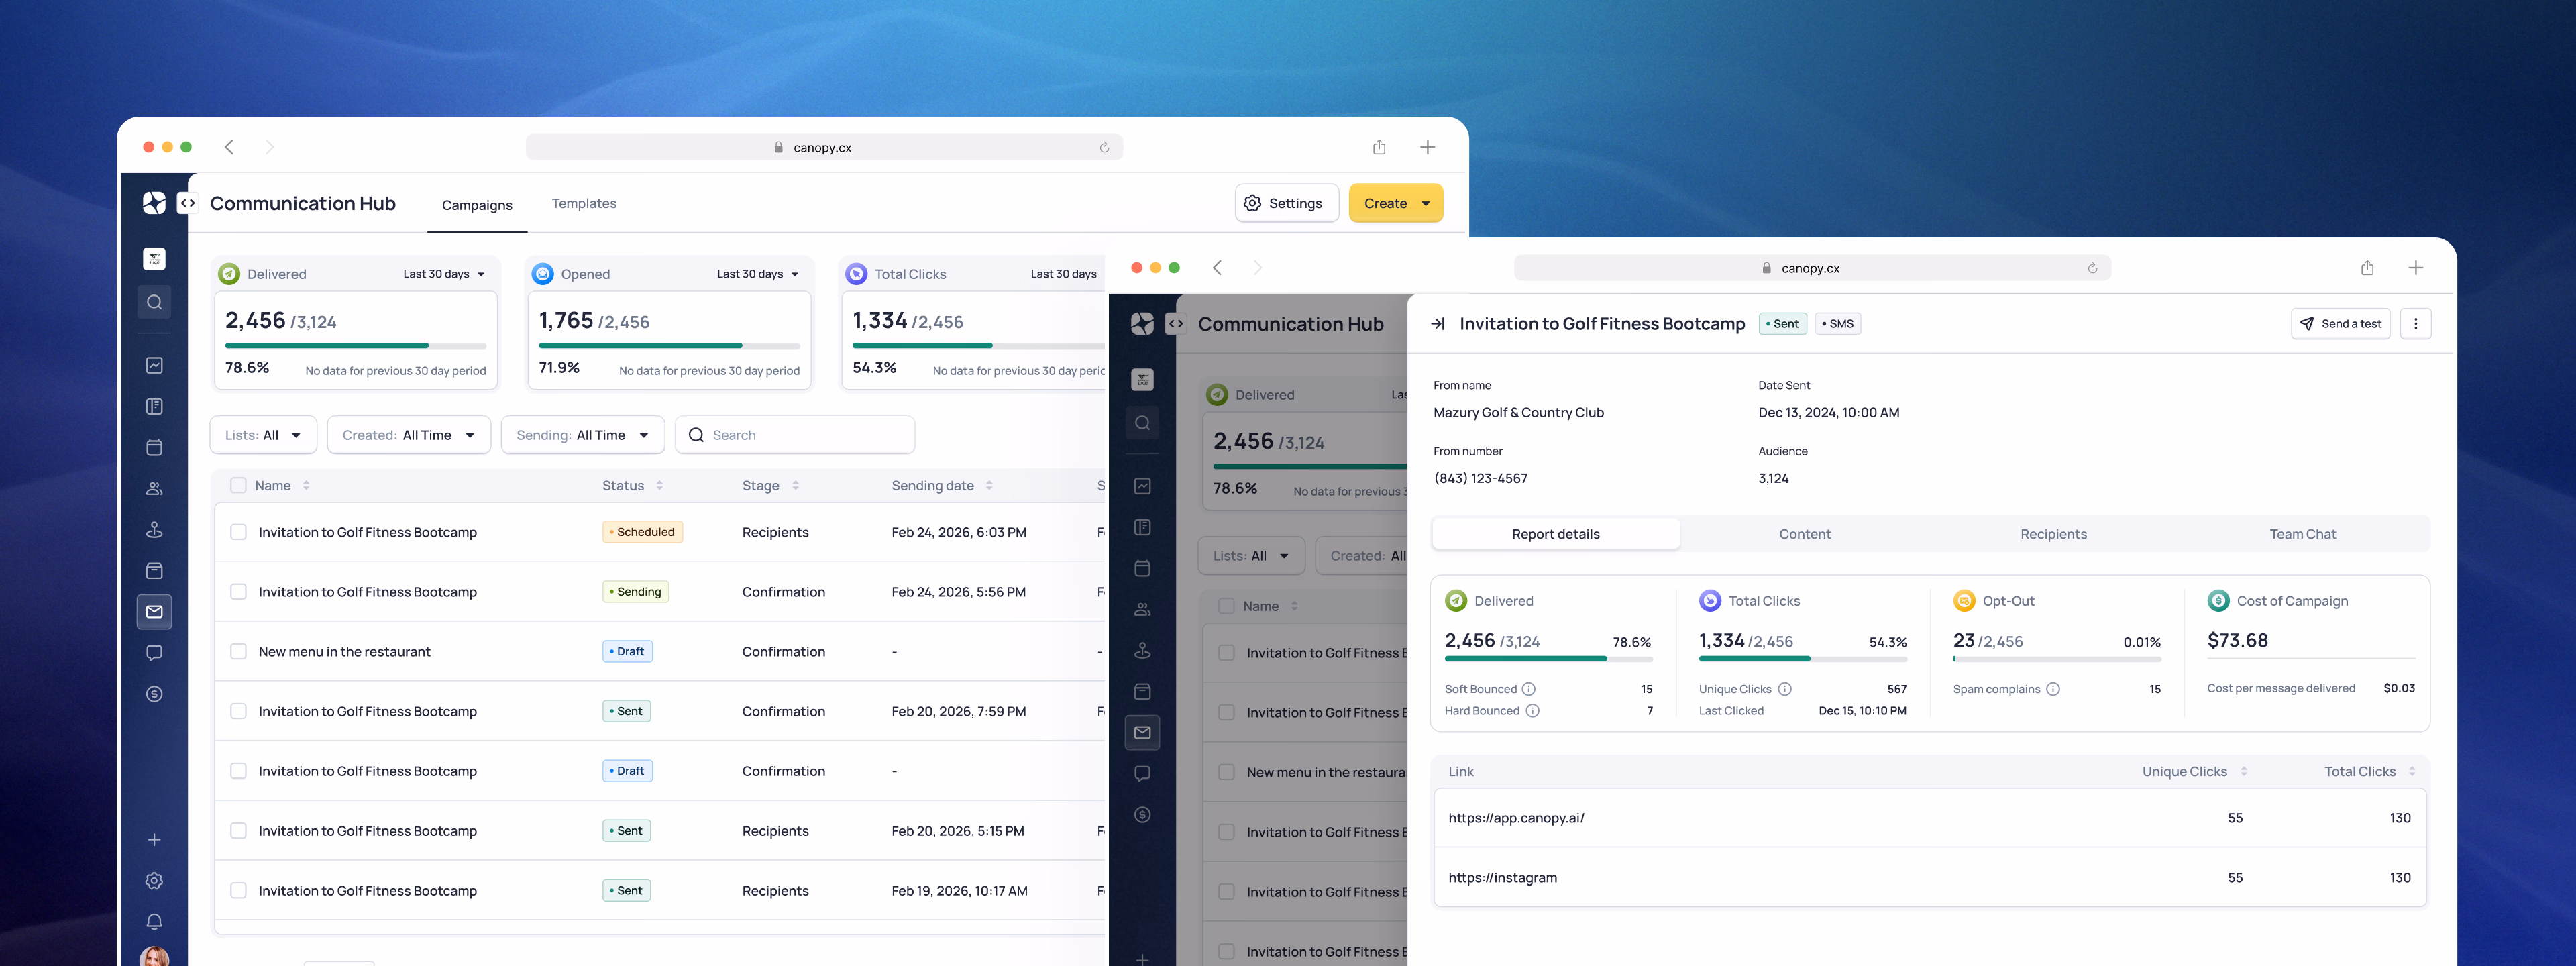Open three-dot more options menu
The image size is (2576, 966).
click(x=2416, y=324)
